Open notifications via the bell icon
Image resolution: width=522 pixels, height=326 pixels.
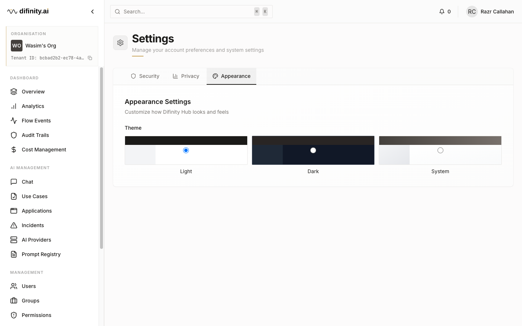pos(442,12)
